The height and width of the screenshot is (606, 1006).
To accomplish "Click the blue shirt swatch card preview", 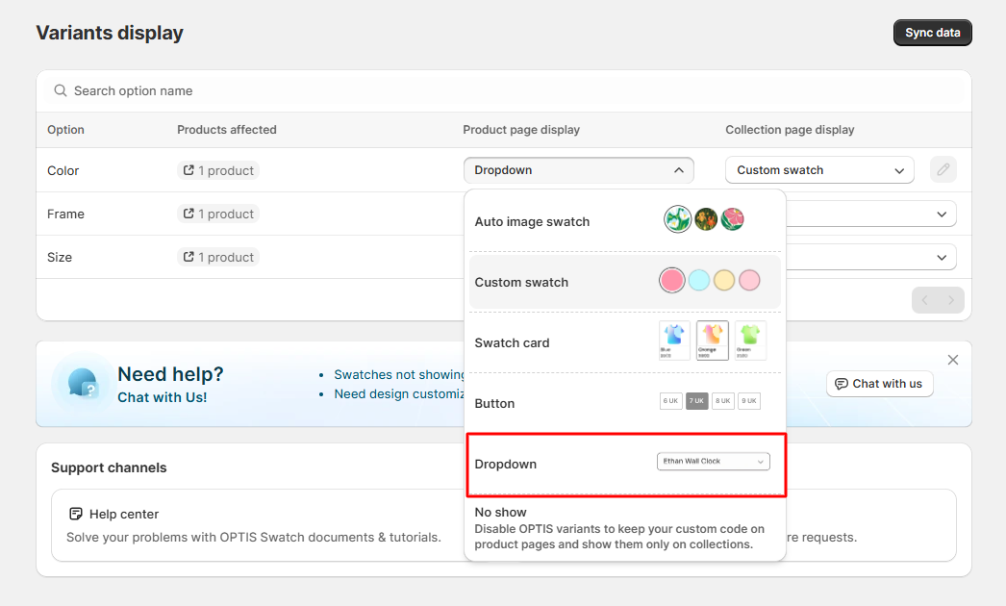I will [674, 341].
